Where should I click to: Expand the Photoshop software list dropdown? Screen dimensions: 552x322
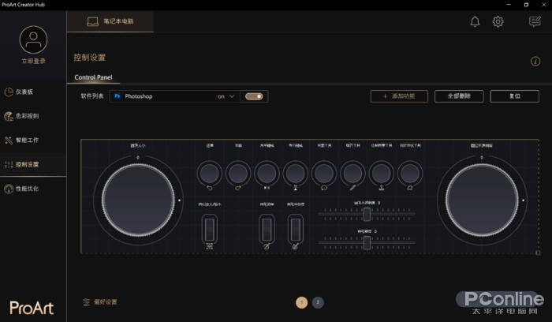[x=232, y=96]
